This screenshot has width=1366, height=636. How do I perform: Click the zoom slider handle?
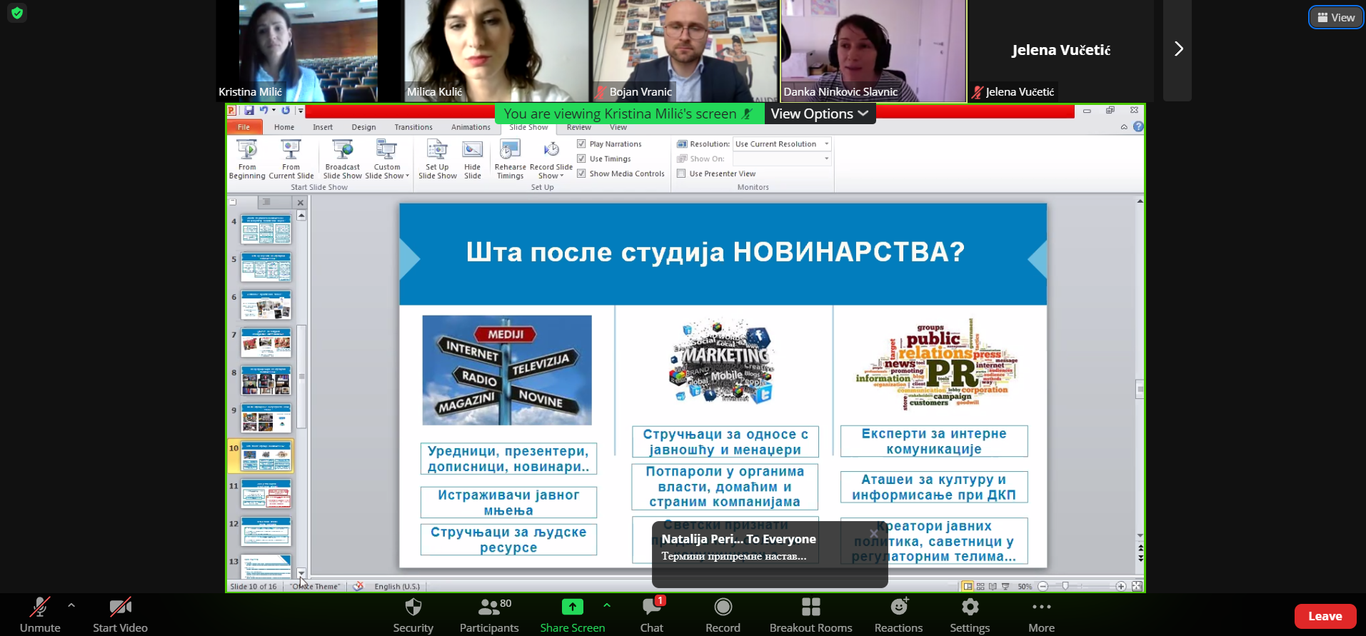pos(1065,586)
